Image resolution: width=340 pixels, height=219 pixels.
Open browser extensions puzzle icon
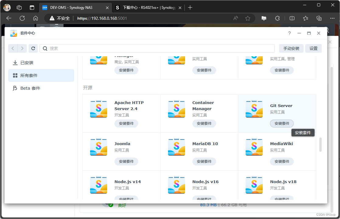pos(277,19)
